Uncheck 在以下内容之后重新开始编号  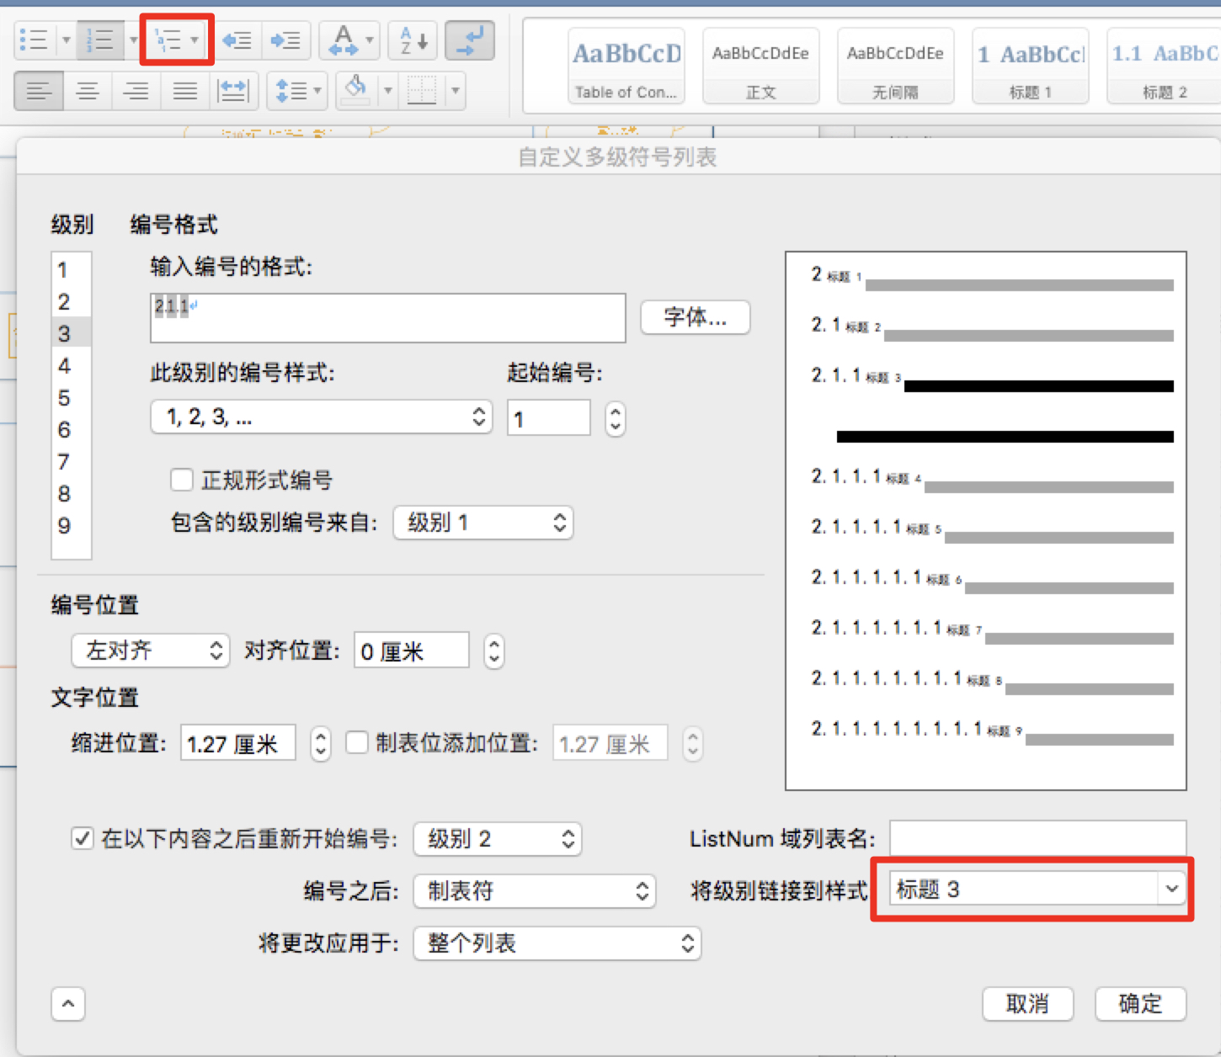click(x=82, y=838)
